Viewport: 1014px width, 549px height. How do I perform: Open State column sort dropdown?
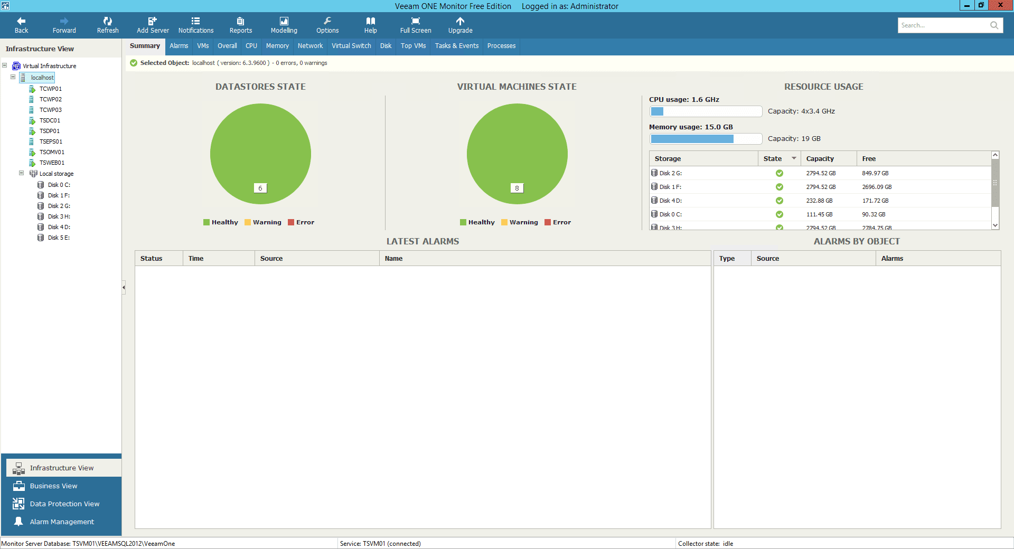coord(794,158)
